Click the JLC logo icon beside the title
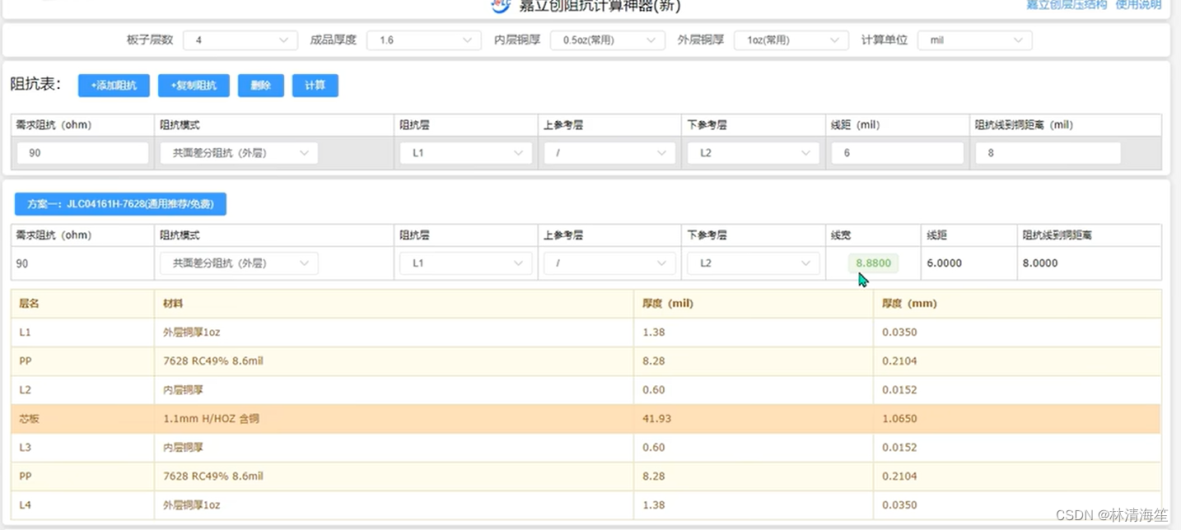 point(500,6)
